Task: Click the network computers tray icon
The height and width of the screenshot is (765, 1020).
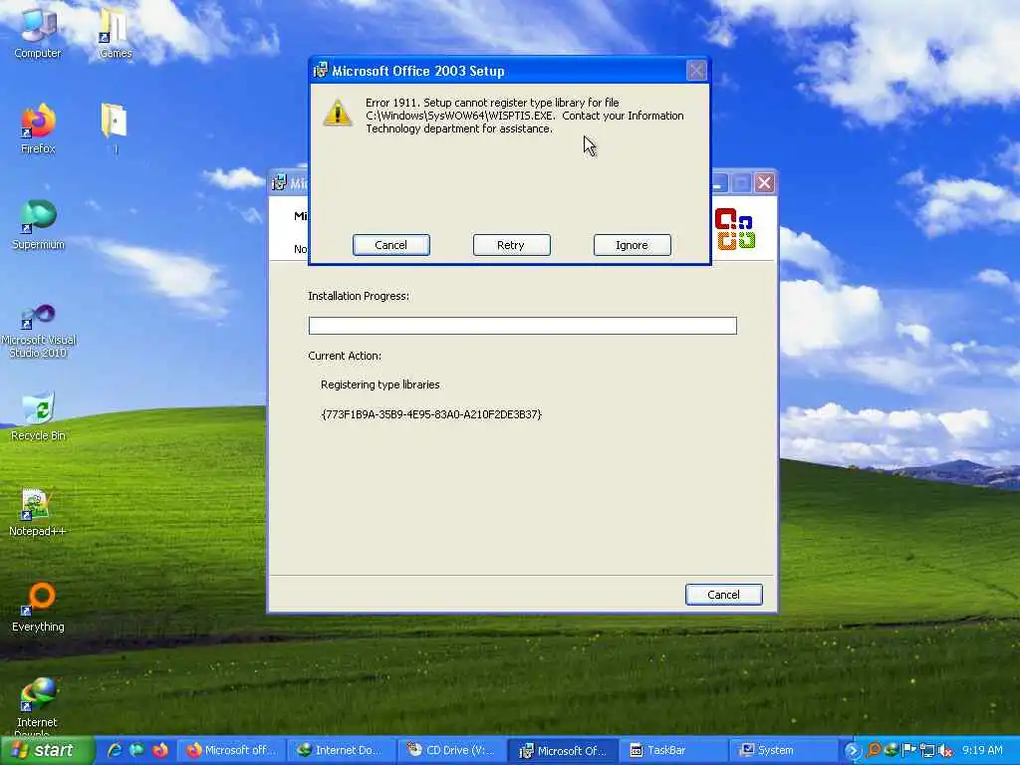Action: coord(927,751)
